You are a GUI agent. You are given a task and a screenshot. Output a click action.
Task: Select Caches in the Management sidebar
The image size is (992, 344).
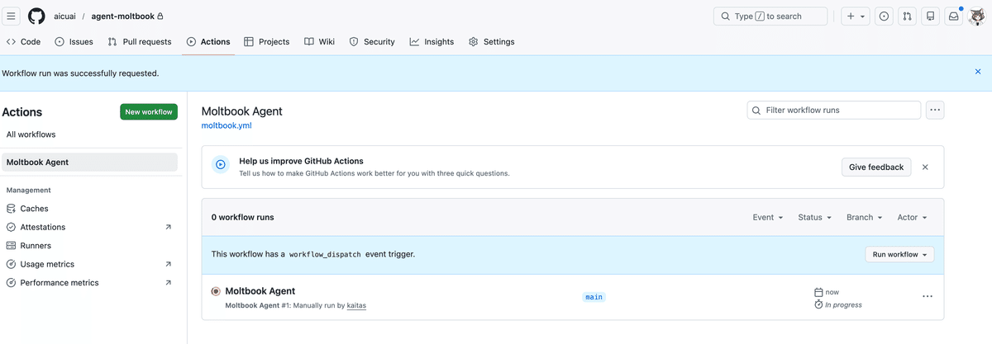(35, 209)
